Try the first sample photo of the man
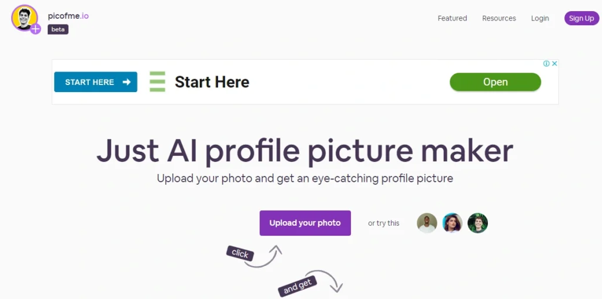 [427, 223]
